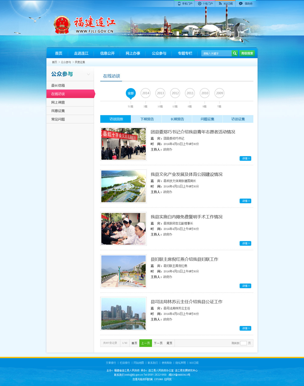Click the RSS订阅 feed icon
Screen dimensions: 304x386
click(220, 4)
